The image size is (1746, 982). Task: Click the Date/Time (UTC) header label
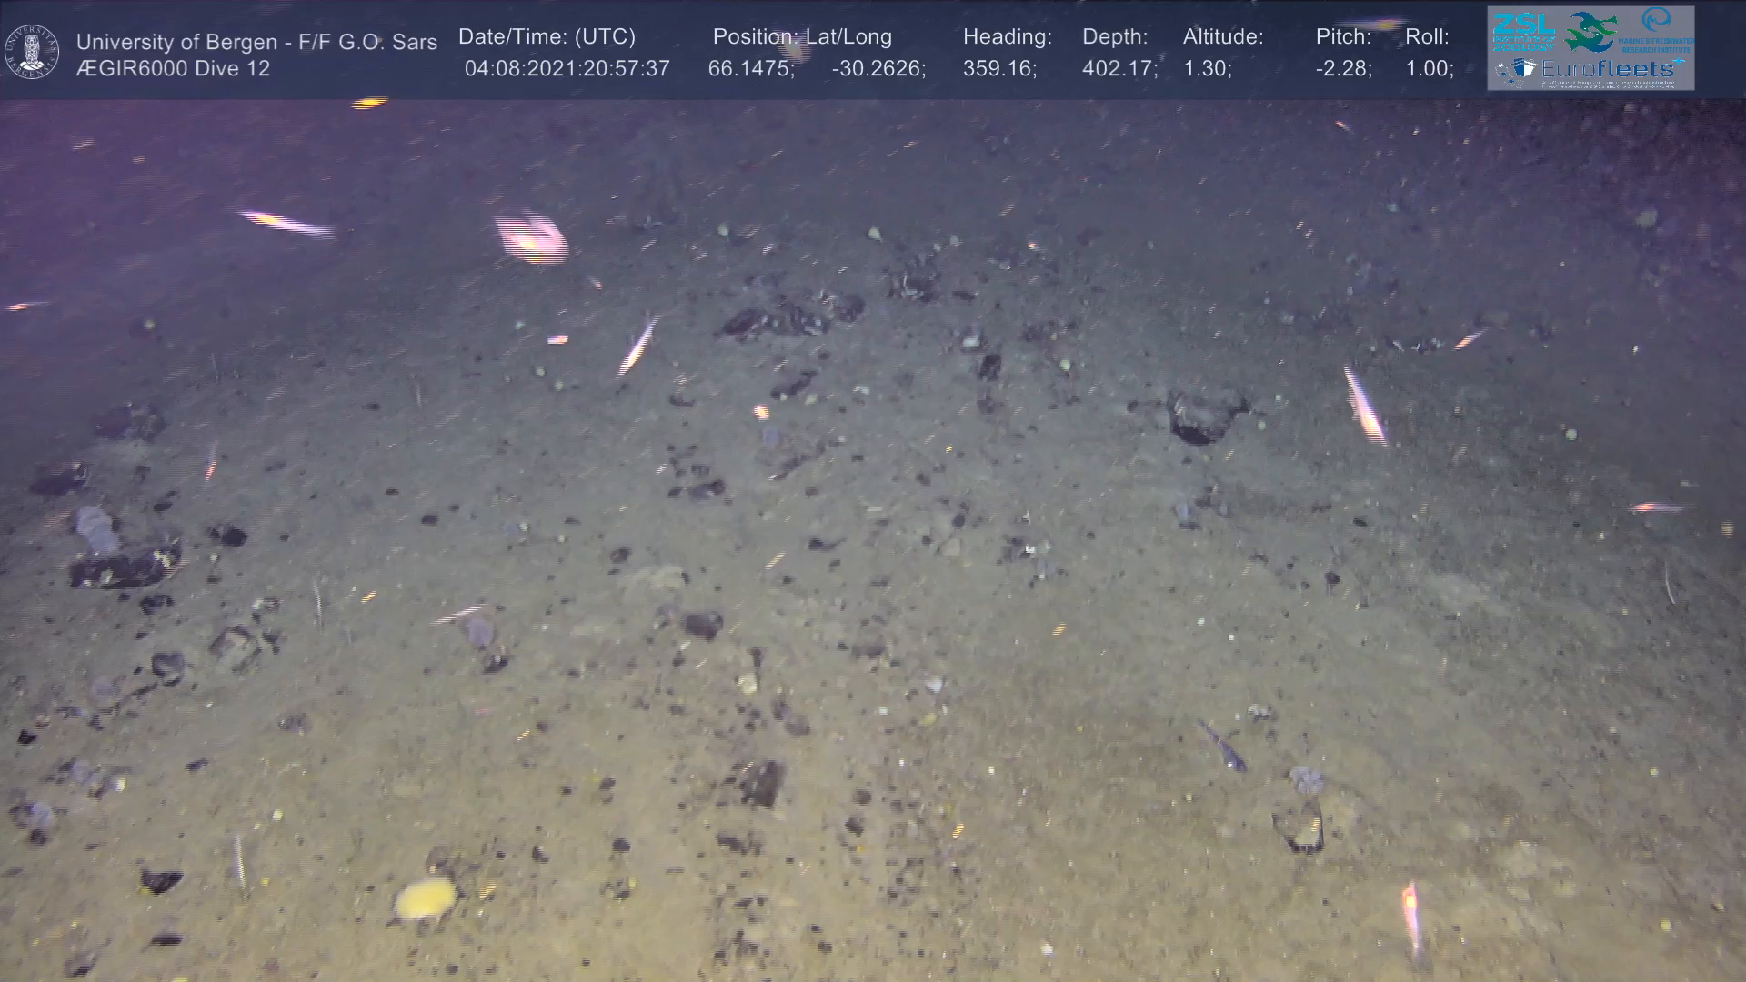pos(547,37)
